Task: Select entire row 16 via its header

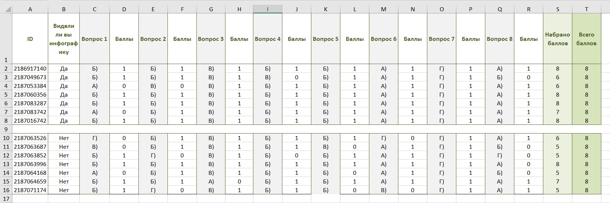Action: point(6,190)
